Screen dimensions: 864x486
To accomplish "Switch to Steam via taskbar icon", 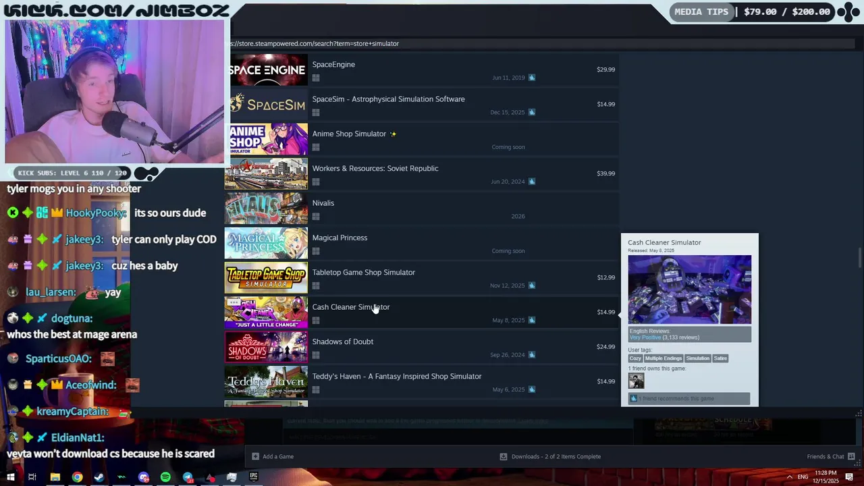I will click(99, 477).
